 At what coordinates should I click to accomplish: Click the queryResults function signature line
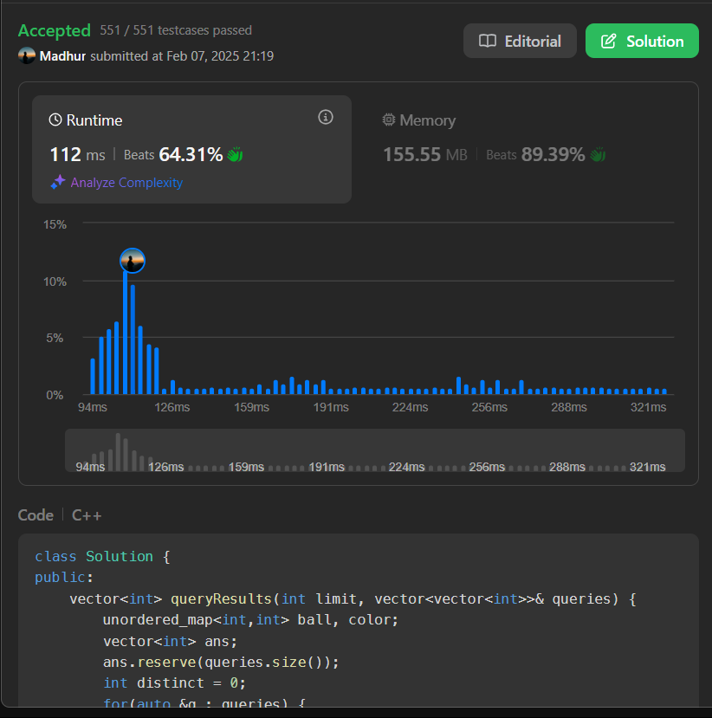point(353,599)
